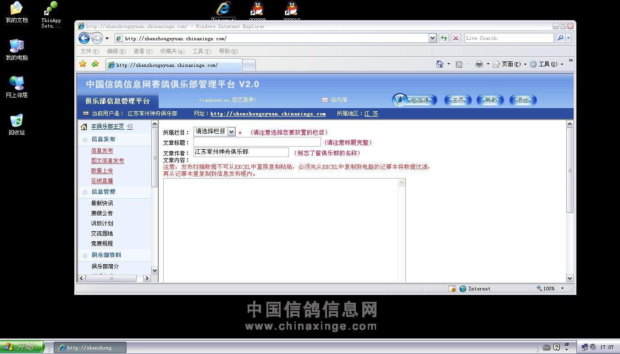Open the 工具(O) gear toolbar menu

[546, 64]
